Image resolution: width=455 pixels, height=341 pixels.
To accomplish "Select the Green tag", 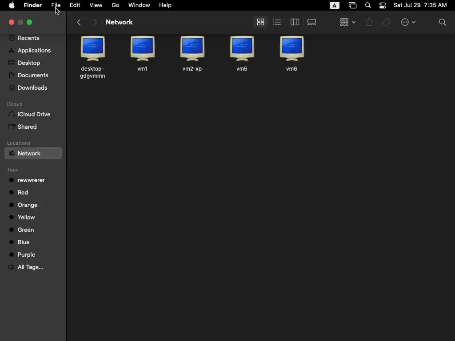I will click(x=33, y=230).
